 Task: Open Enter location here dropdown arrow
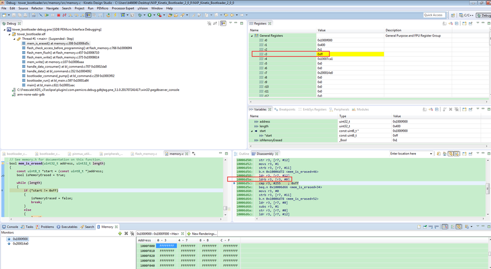pos(431,154)
